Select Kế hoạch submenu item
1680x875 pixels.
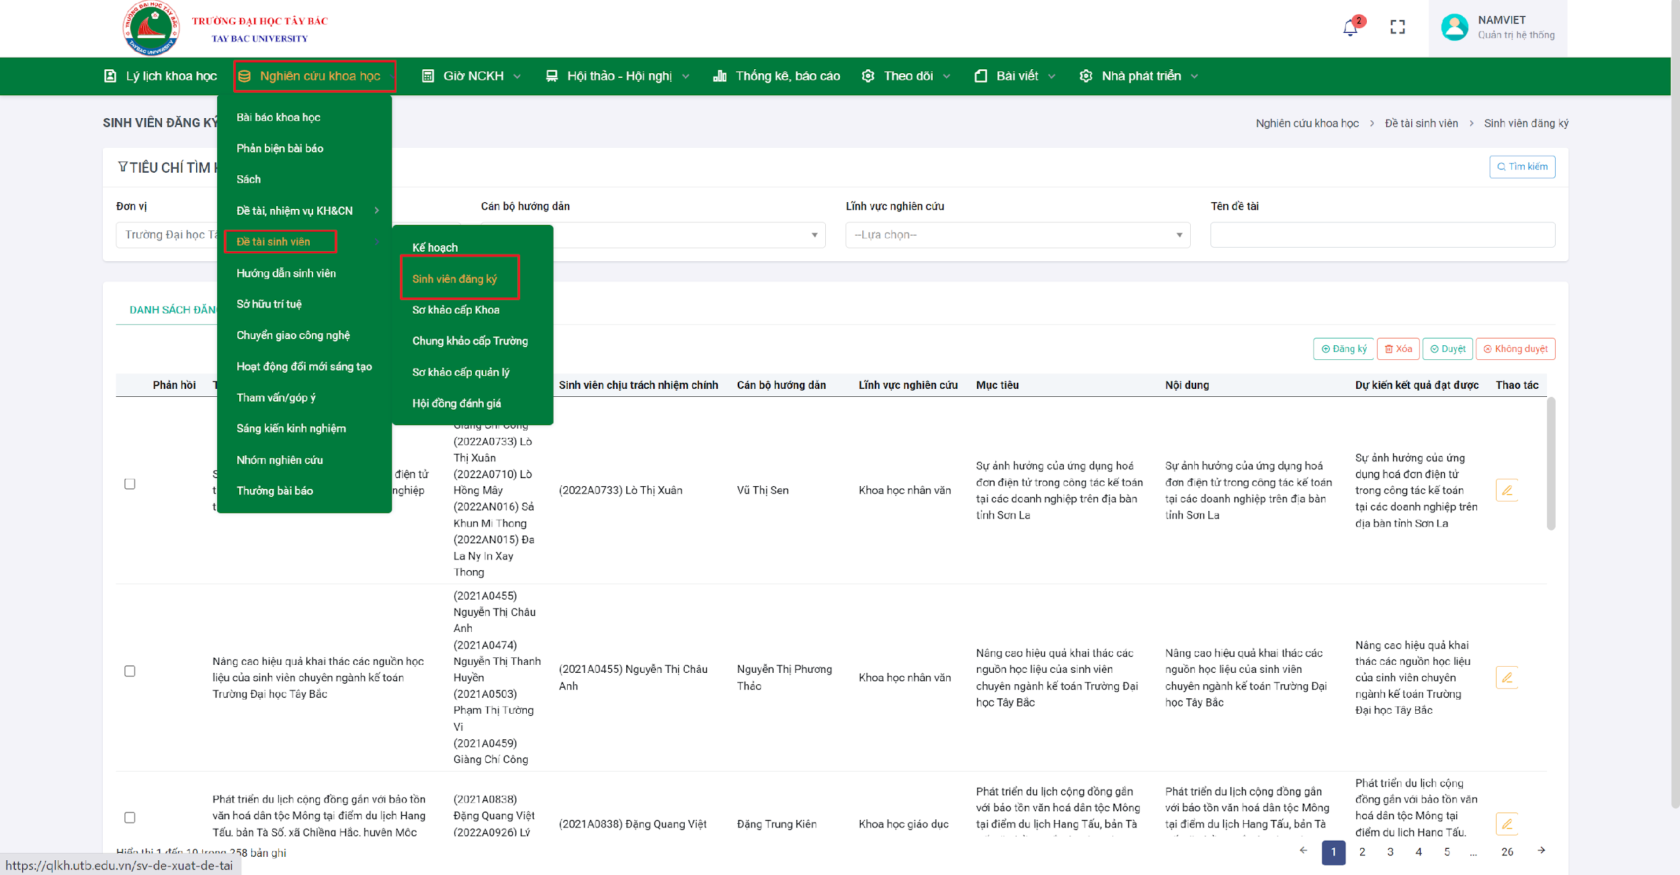(435, 248)
